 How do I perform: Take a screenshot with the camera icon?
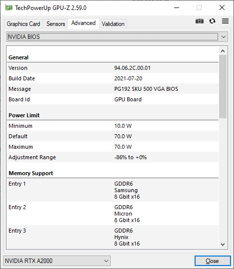200,21
